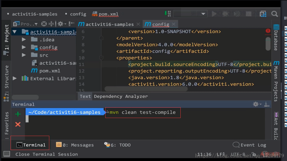Click the java.version 1.8 line
The width and height of the screenshot is (287, 161).
[x=176, y=77]
